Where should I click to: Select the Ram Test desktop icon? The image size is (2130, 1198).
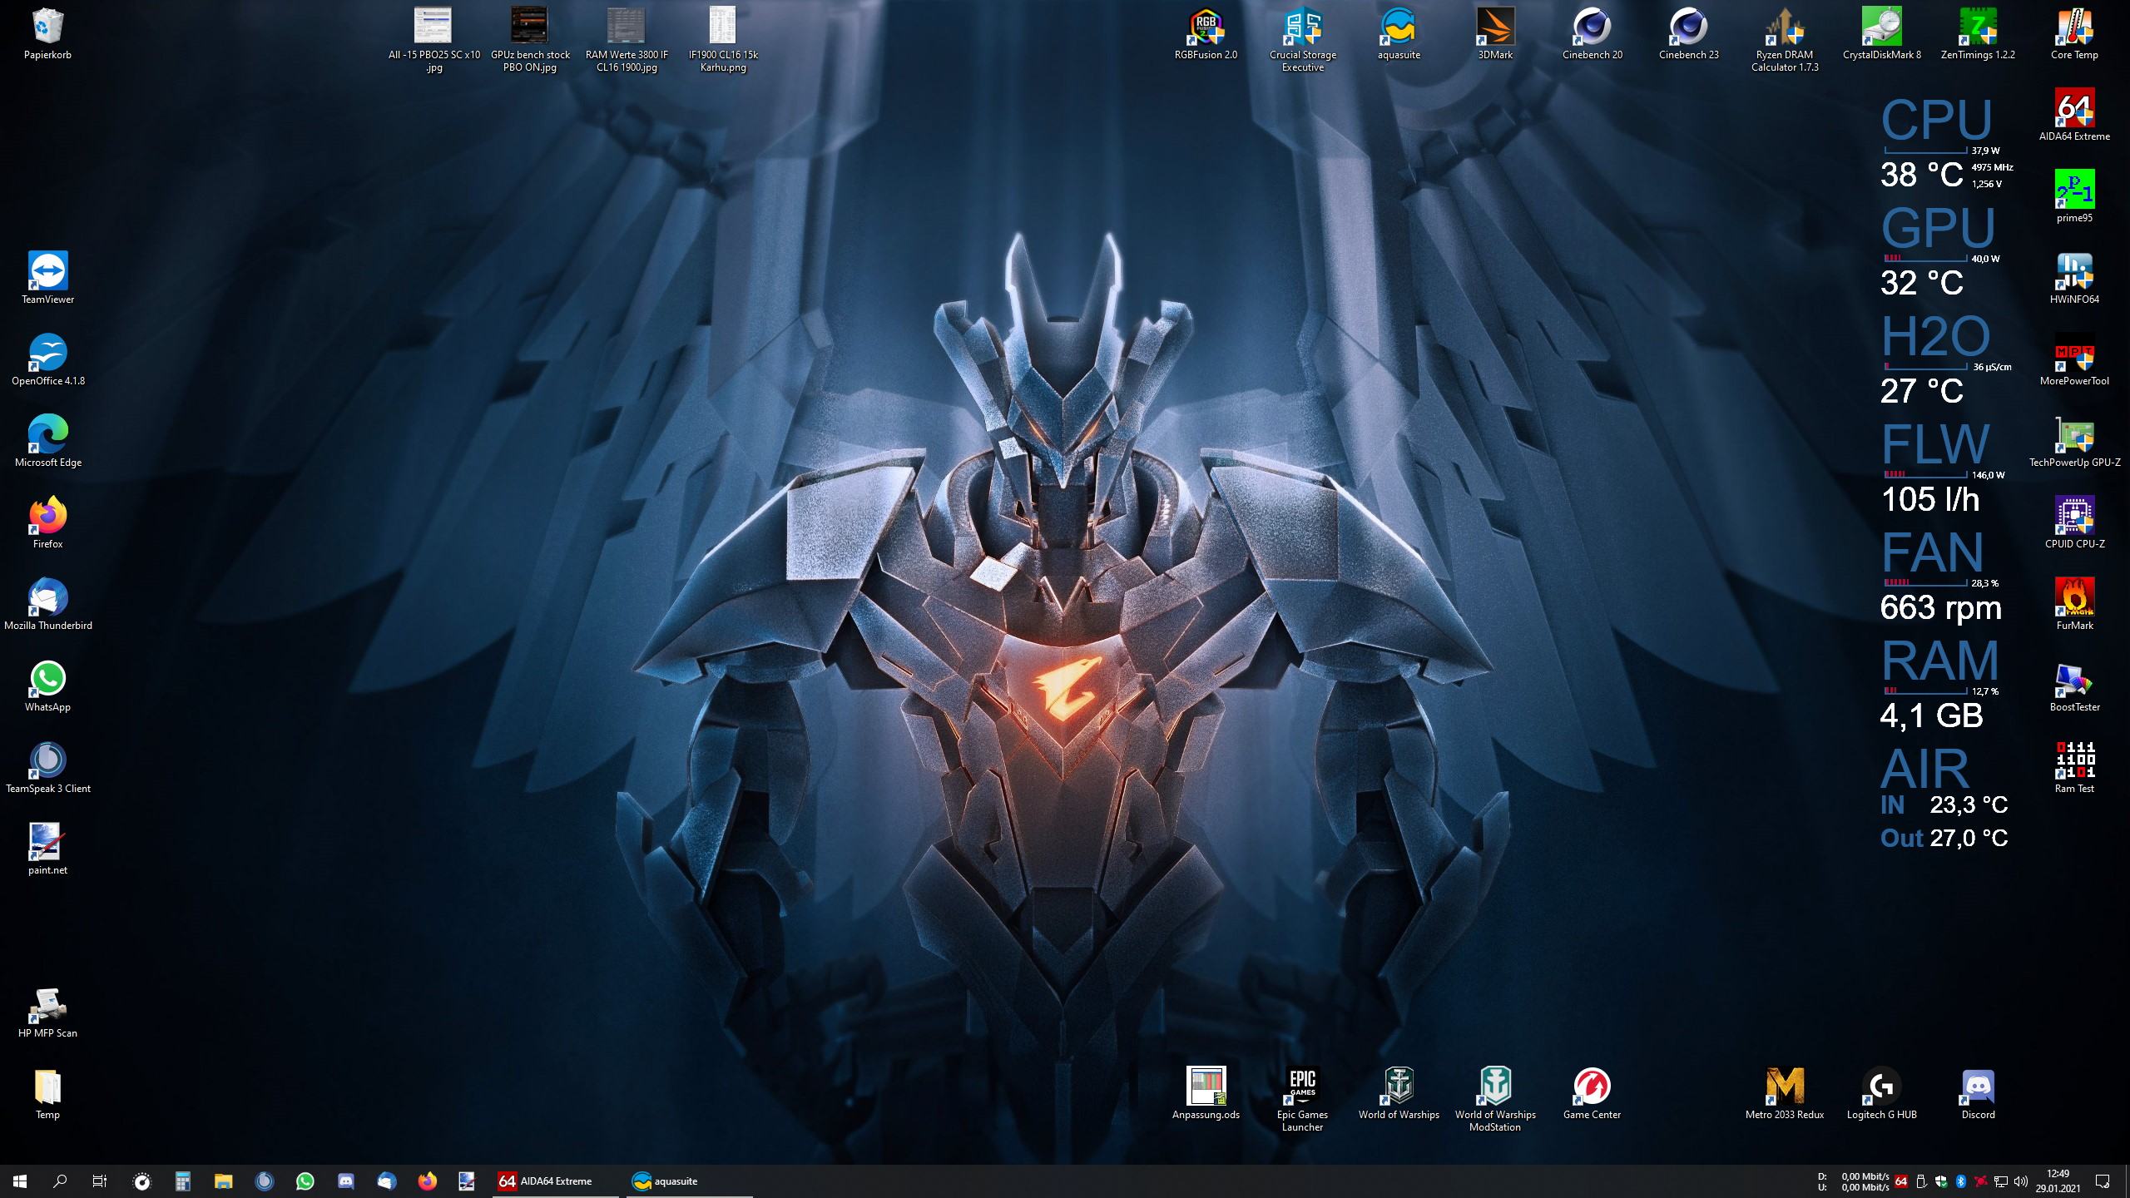coord(2074,768)
